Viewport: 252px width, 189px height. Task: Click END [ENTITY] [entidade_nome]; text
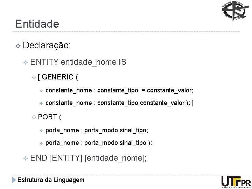tap(89, 158)
